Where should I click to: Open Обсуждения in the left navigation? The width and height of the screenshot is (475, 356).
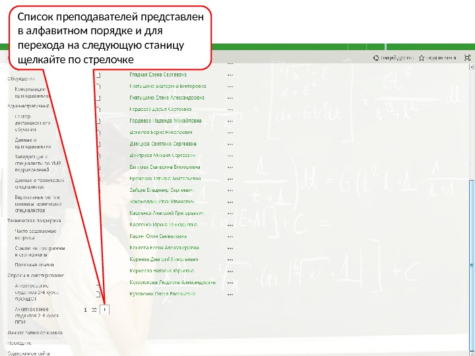pos(21,78)
